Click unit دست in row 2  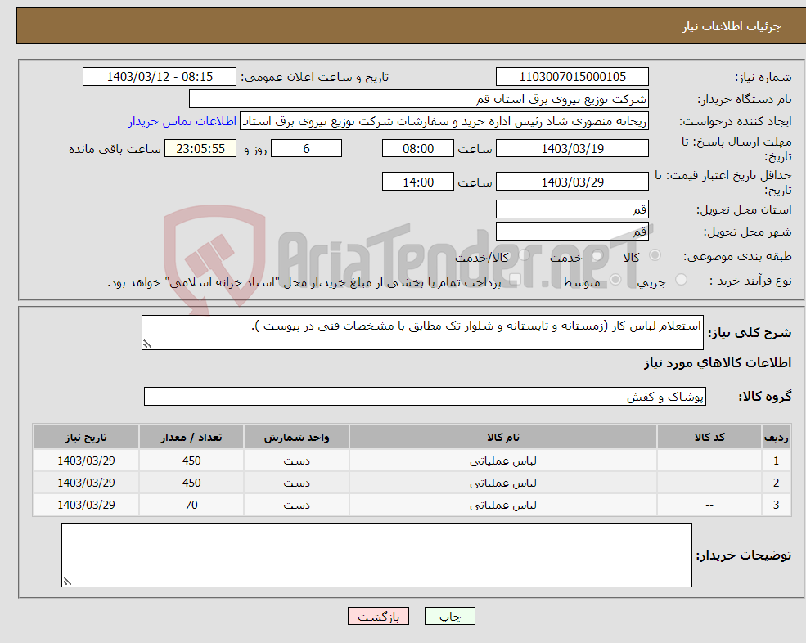click(x=296, y=483)
